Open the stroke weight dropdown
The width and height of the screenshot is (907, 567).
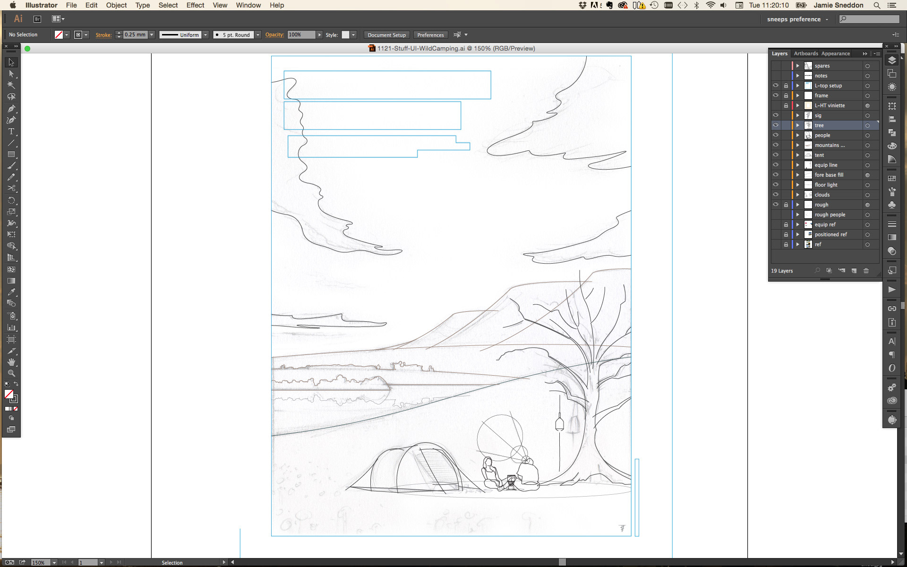tap(152, 34)
